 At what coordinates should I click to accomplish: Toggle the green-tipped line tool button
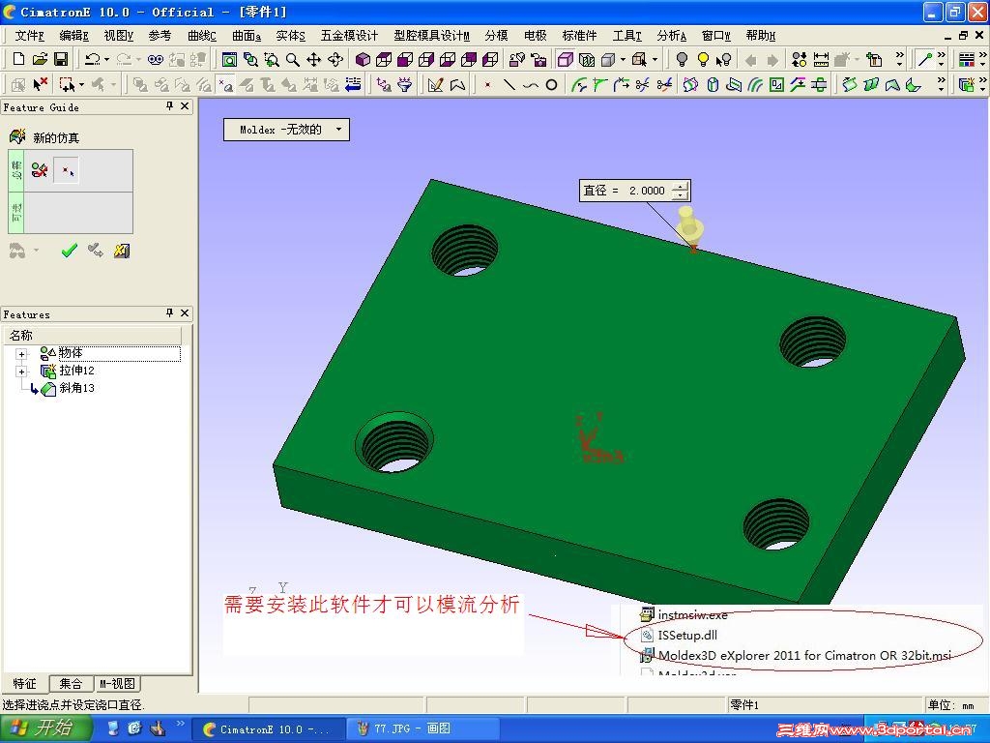pos(925,60)
